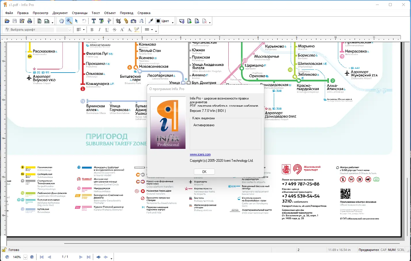Image resolution: width=411 pixels, height=261 pixels.
Task: Open the Просмотр menu
Action: click(41, 13)
